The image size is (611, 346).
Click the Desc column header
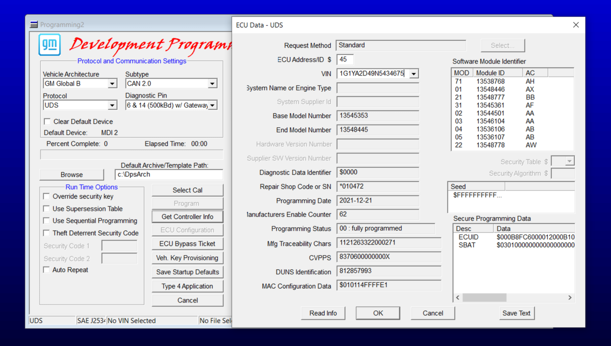coord(473,228)
